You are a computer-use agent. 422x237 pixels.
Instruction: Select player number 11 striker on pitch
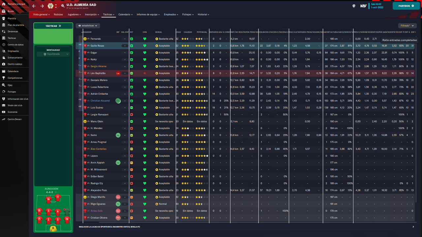coord(58,197)
